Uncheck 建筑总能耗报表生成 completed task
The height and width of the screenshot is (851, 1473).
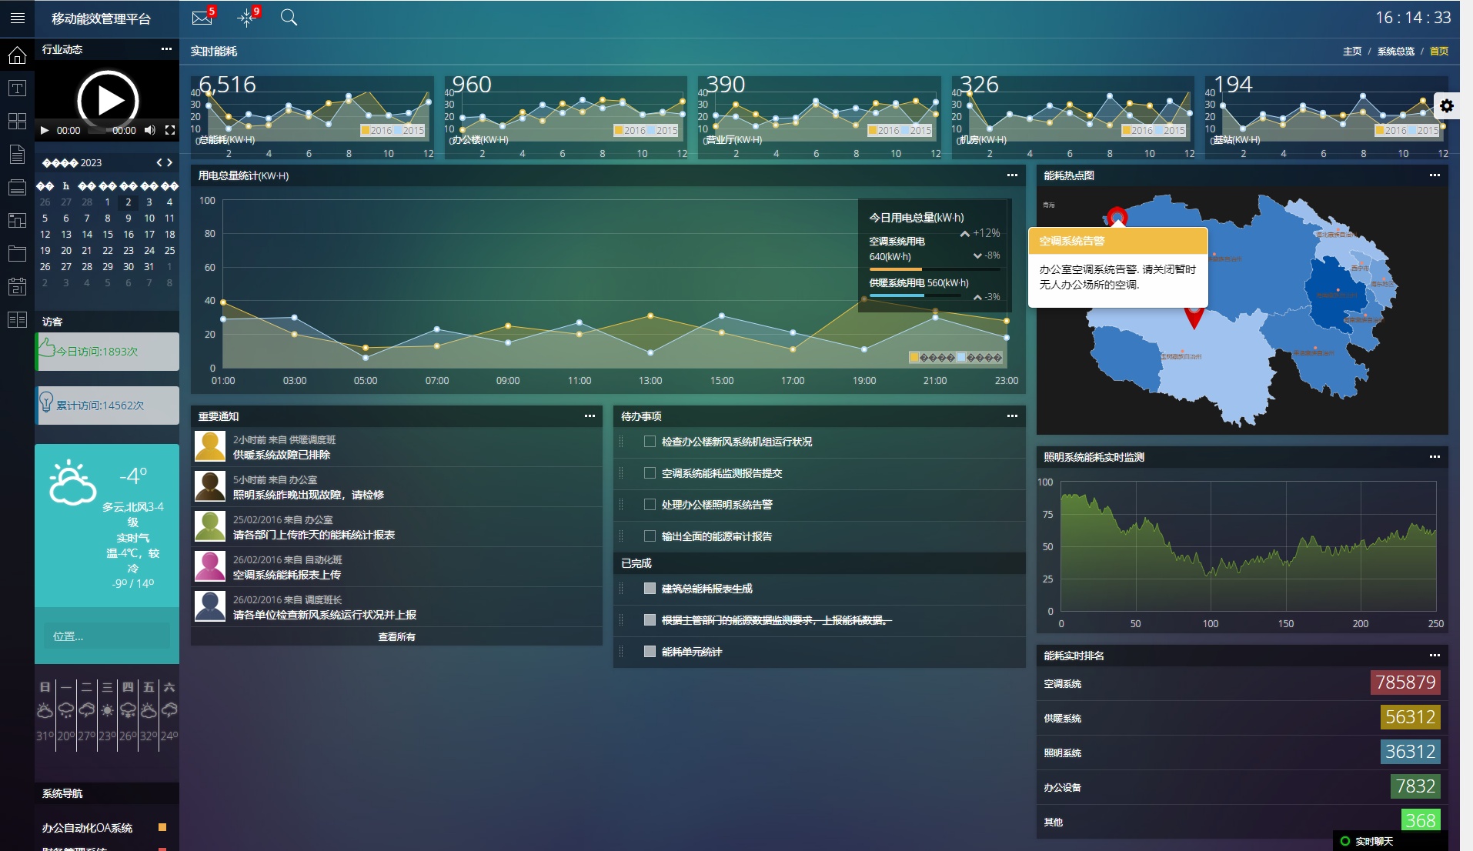click(x=650, y=589)
